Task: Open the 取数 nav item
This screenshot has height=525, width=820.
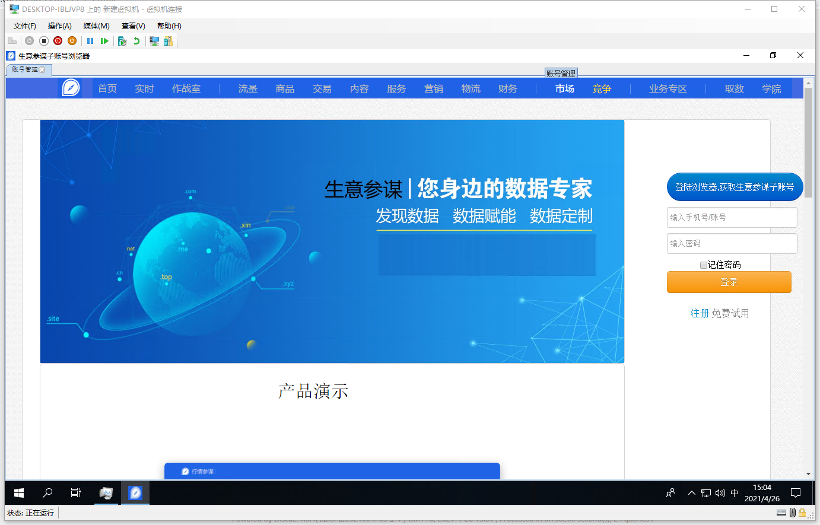Action: pyautogui.click(x=735, y=88)
